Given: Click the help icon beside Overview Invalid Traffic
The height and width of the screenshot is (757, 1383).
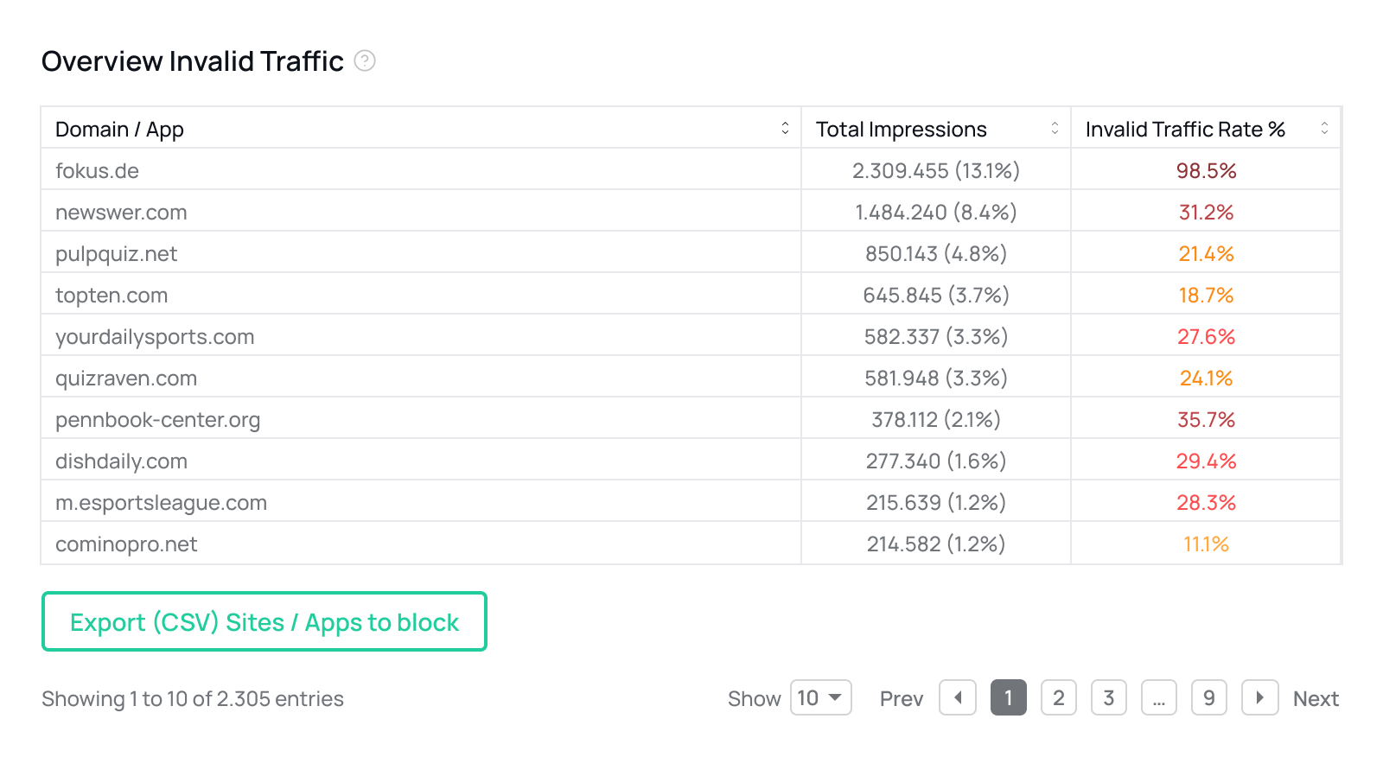Looking at the screenshot, I should pyautogui.click(x=365, y=60).
